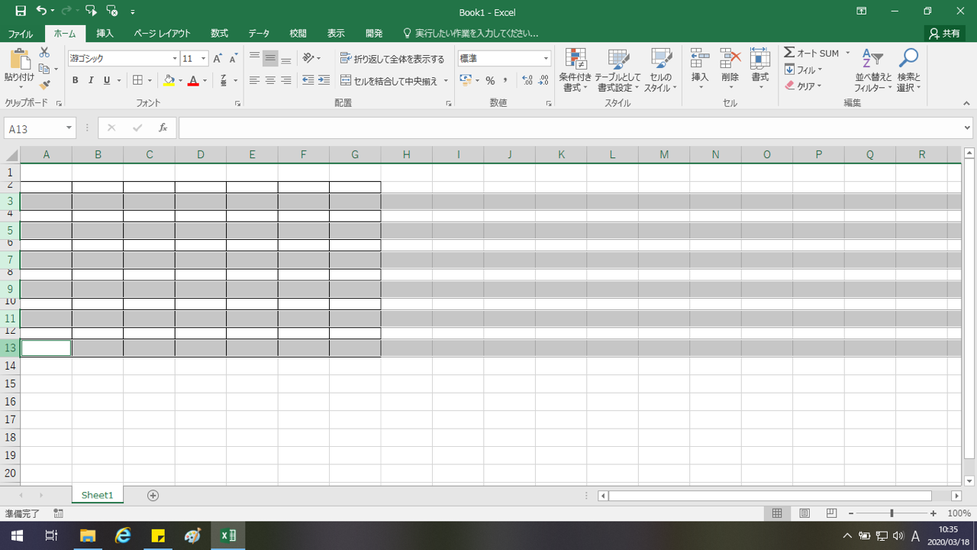The width and height of the screenshot is (977, 550).
Task: Toggle Underline formatting
Action: point(107,80)
